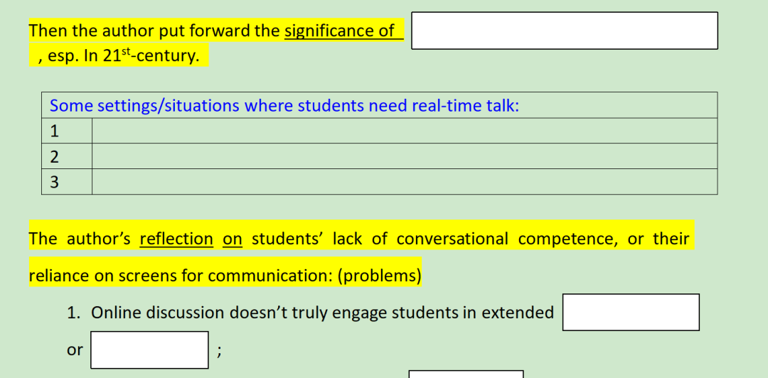
Task: Click the empty cell beside row 3
Action: 405,182
